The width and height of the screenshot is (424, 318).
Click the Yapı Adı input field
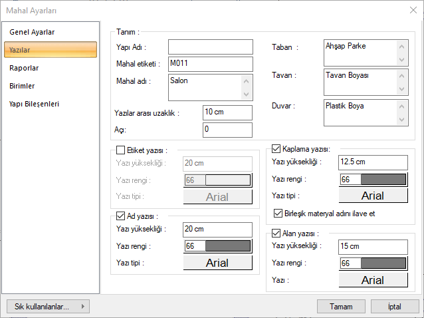211,47
